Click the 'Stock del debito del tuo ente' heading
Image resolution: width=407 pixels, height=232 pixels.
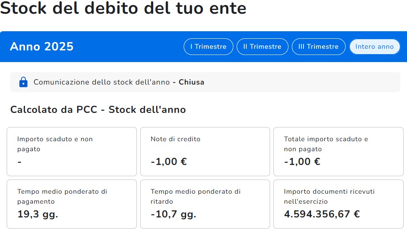[123, 8]
